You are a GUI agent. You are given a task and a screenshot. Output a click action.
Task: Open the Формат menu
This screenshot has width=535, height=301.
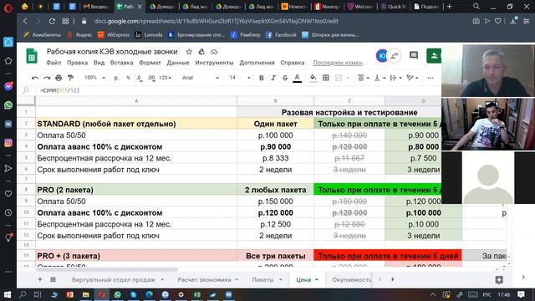[150, 63]
